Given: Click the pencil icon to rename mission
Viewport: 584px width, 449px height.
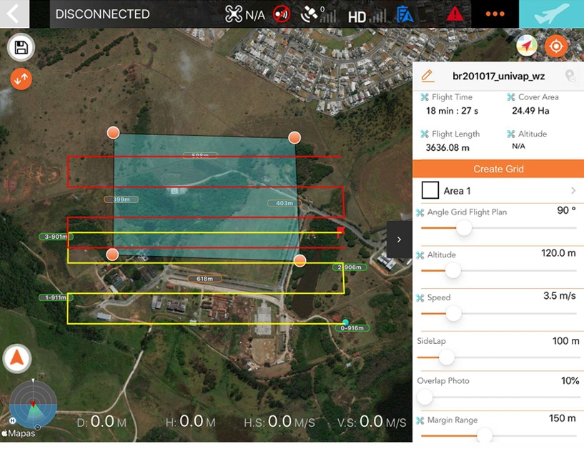Looking at the screenshot, I should click(427, 75).
